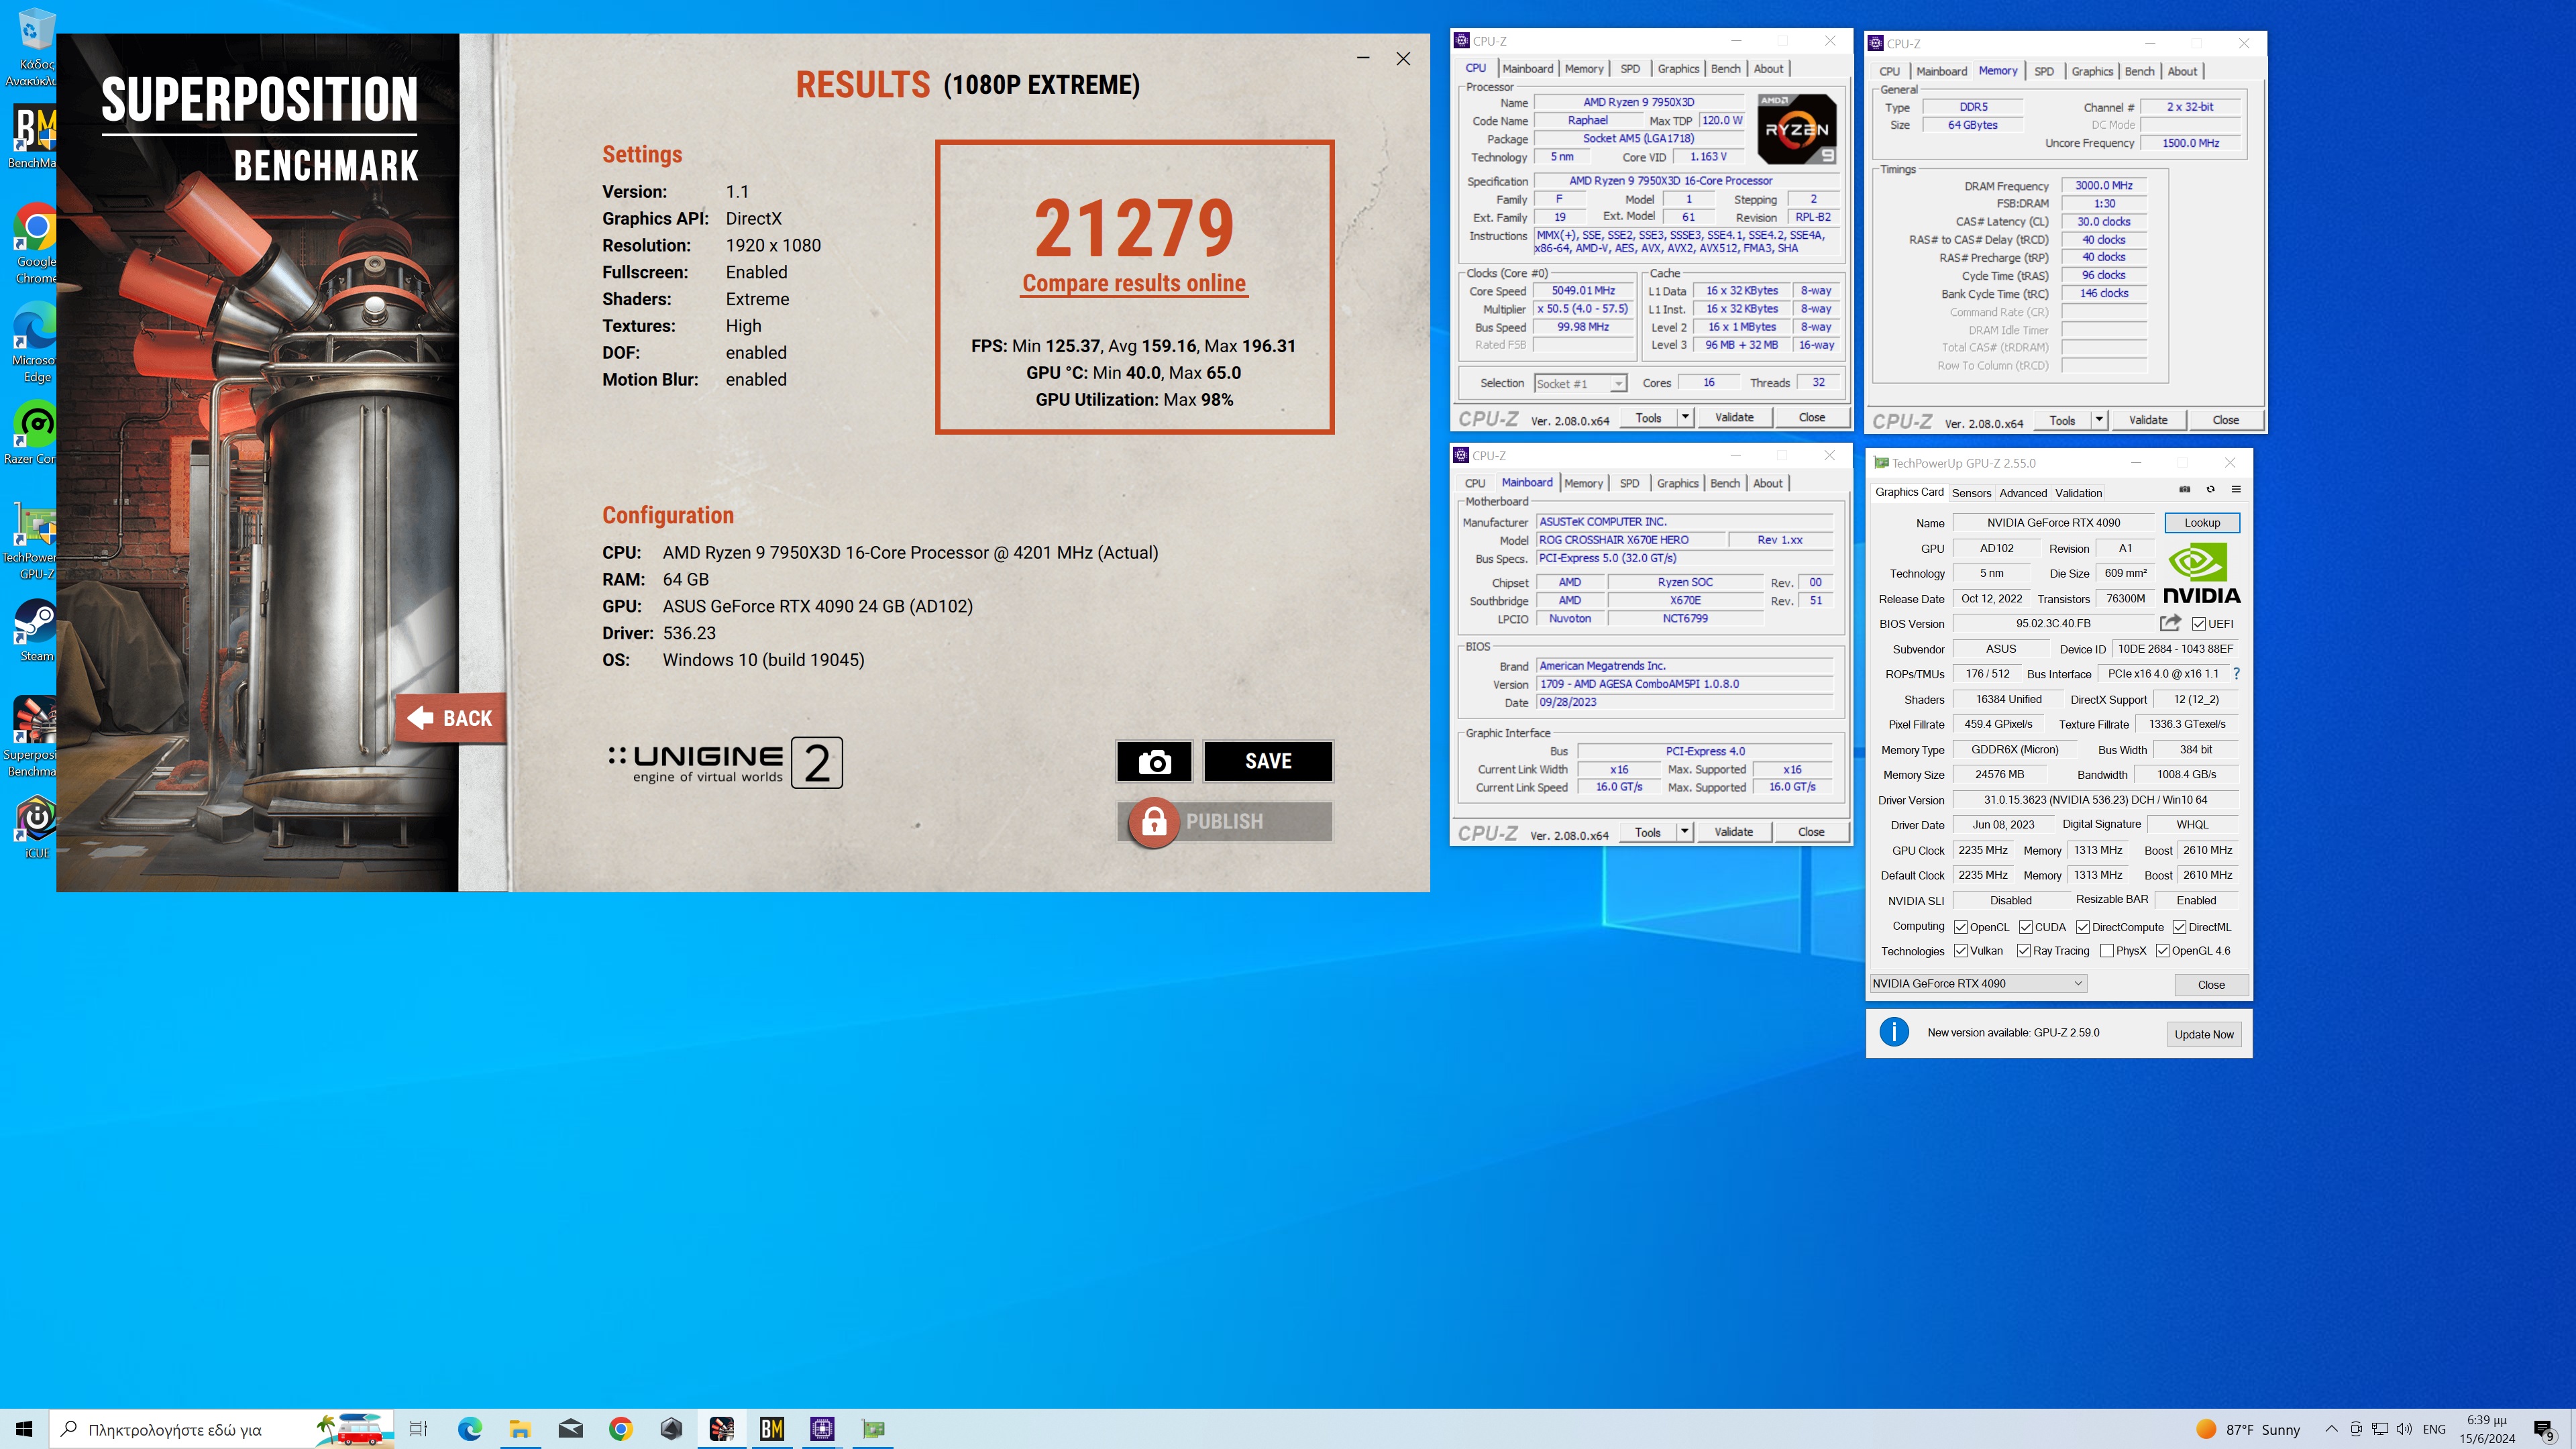Click the BACK button in Superposition

coord(452,718)
